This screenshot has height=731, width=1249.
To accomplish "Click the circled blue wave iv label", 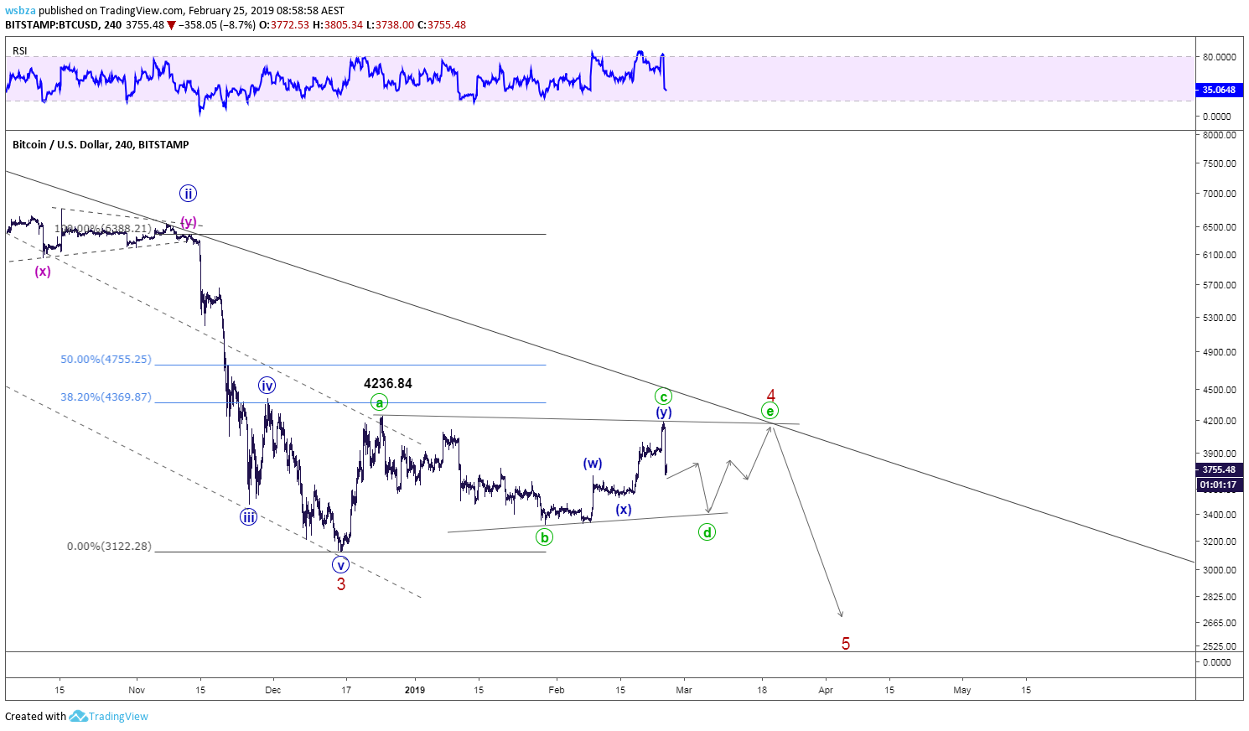I will [x=267, y=386].
